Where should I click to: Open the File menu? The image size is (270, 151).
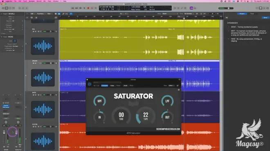point(15,1)
